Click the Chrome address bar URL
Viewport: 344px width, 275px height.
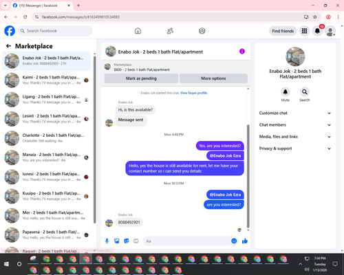point(81,17)
